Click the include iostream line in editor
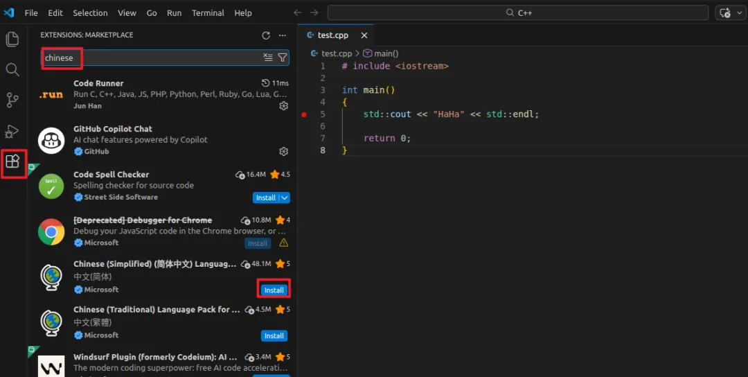The width and height of the screenshot is (748, 377). 395,66
